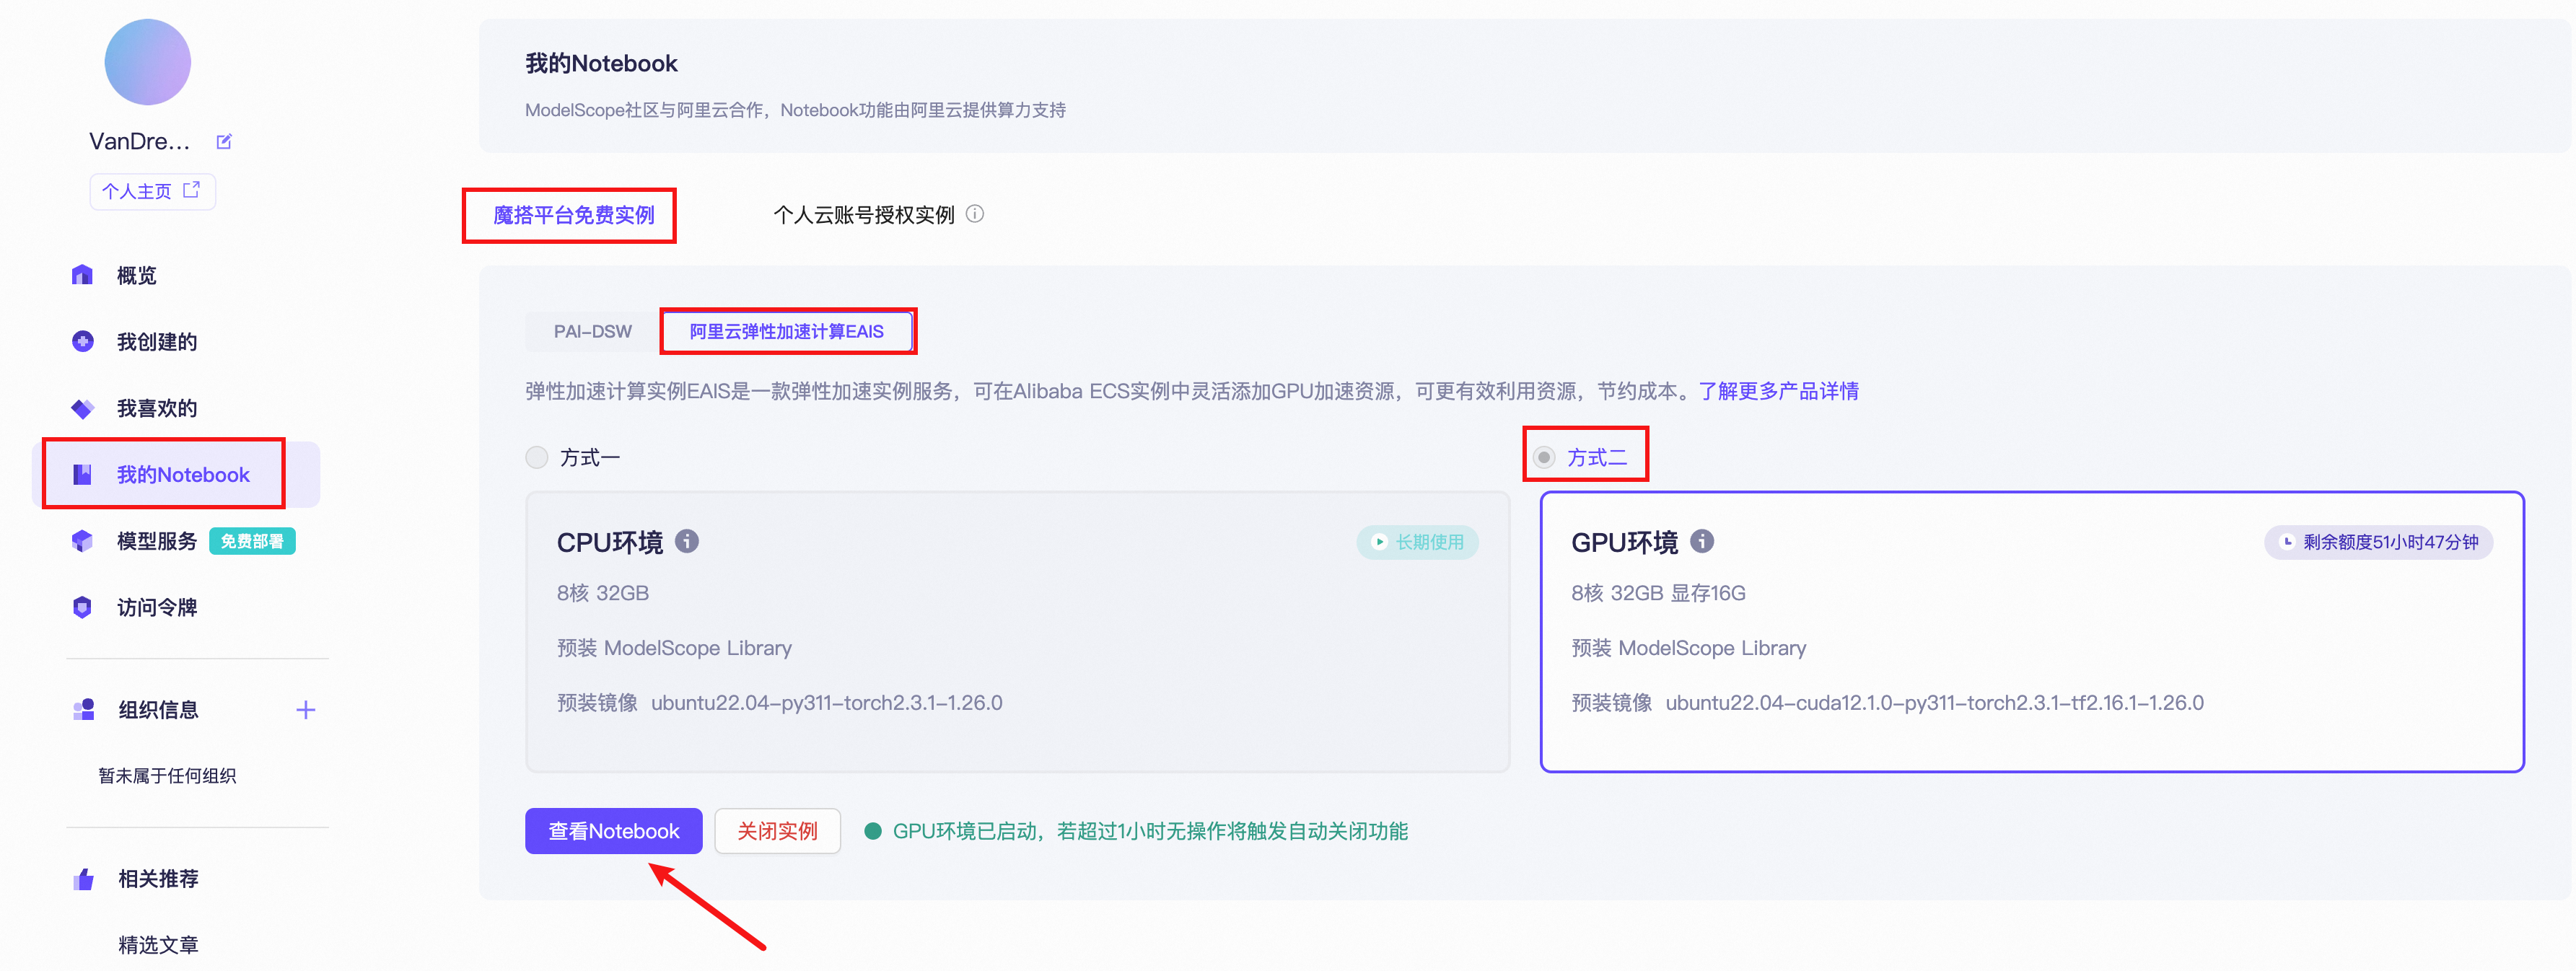Click the 相关推荐 thumbs-up icon
The image size is (2576, 971).
[x=84, y=878]
